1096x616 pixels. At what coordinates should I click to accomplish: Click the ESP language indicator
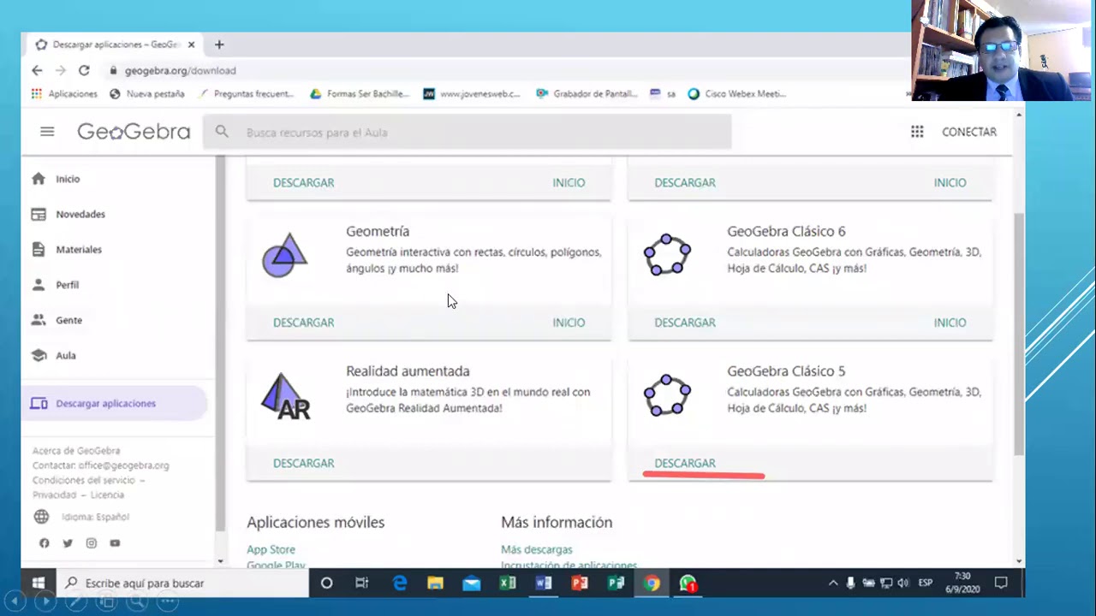[926, 583]
